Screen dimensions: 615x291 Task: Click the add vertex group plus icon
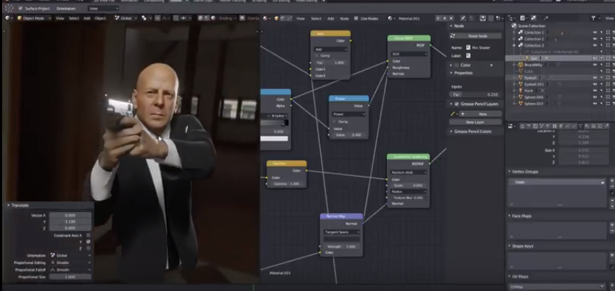(x=612, y=181)
